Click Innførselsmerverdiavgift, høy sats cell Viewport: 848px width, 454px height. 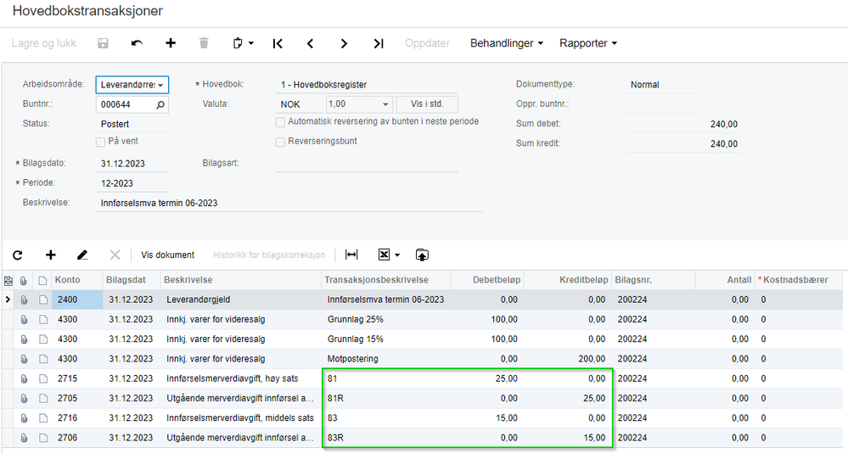(x=241, y=378)
